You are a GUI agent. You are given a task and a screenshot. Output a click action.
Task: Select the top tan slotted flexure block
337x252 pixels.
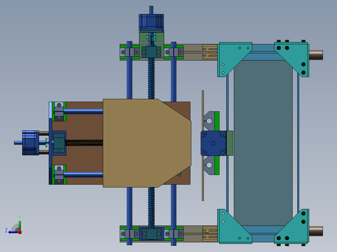coord(210,52)
